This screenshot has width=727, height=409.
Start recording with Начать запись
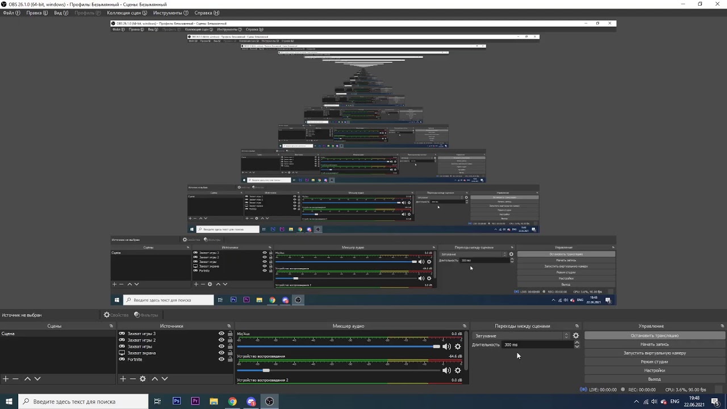[x=654, y=344]
